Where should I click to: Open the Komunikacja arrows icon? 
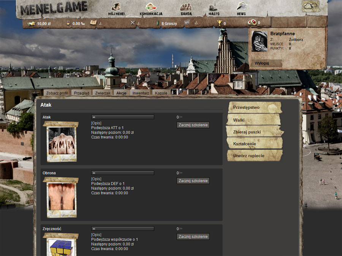pyautogui.click(x=151, y=7)
